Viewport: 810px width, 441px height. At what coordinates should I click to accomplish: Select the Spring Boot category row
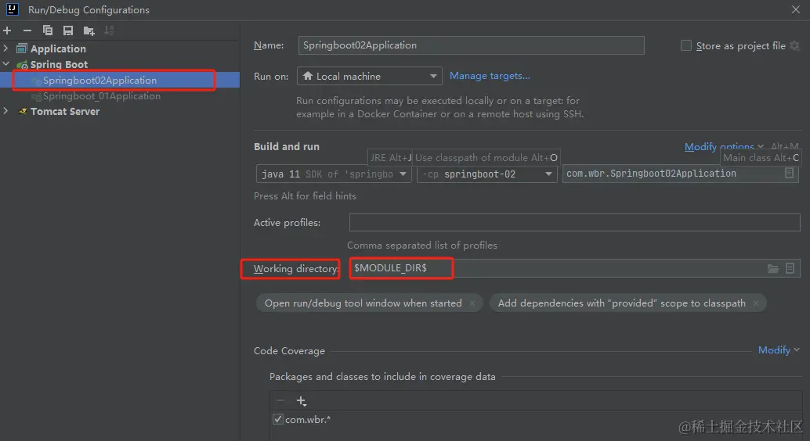tap(120, 64)
